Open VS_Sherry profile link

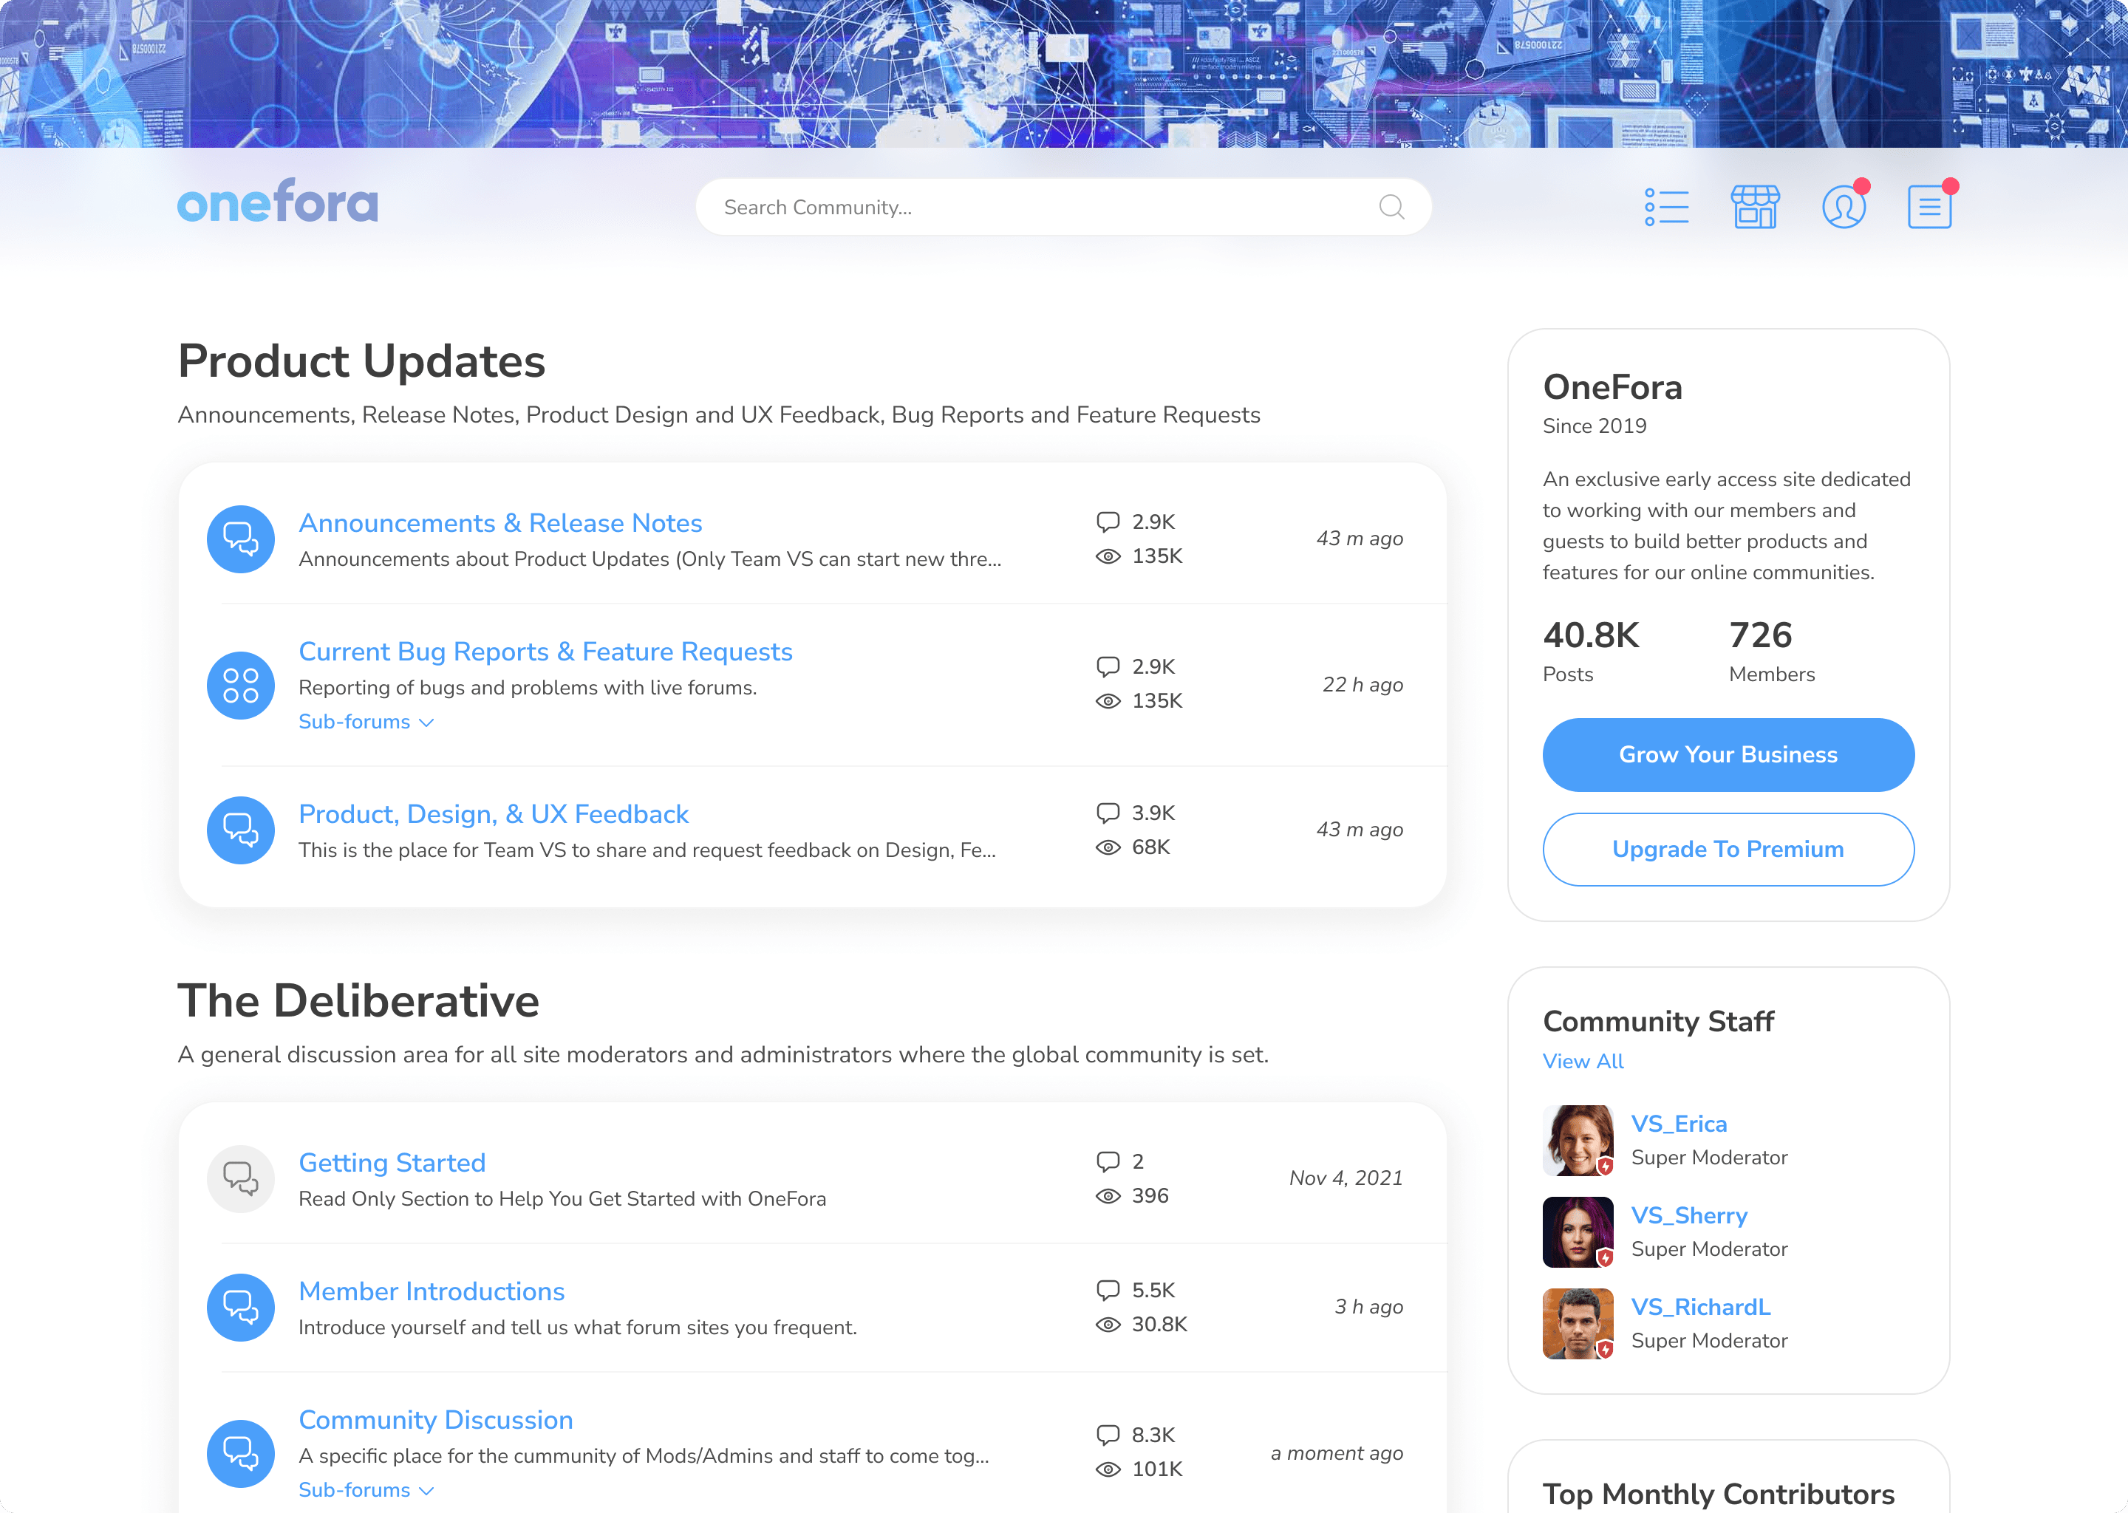point(1689,1216)
